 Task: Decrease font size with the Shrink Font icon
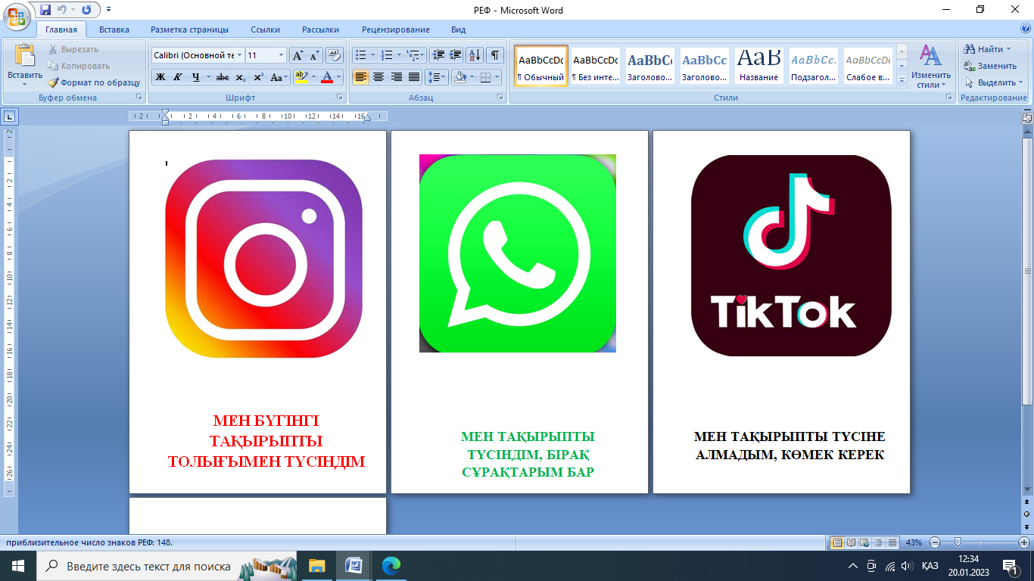(x=315, y=55)
